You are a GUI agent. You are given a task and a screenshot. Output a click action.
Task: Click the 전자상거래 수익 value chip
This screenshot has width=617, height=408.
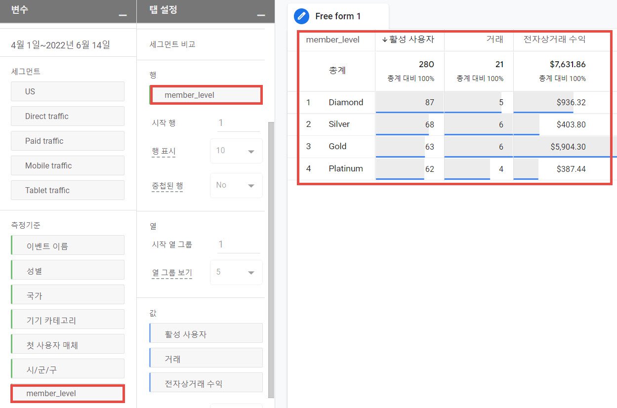(206, 383)
